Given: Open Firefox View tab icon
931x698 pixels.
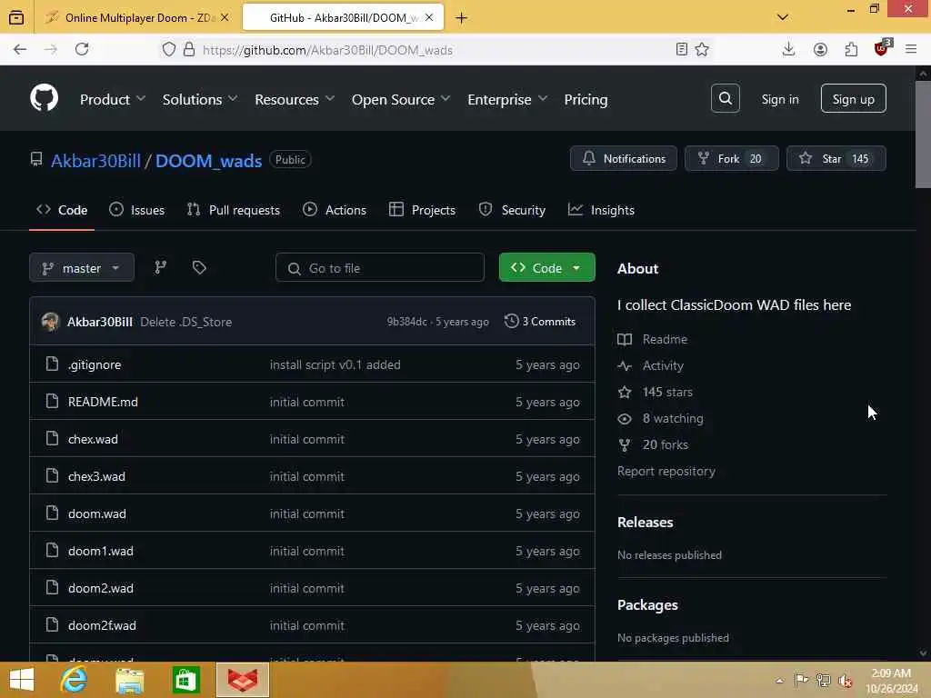Looking at the screenshot, I should pos(16,17).
